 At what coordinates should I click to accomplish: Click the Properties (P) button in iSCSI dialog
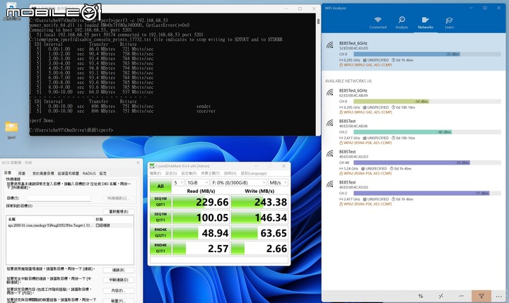tap(119, 290)
